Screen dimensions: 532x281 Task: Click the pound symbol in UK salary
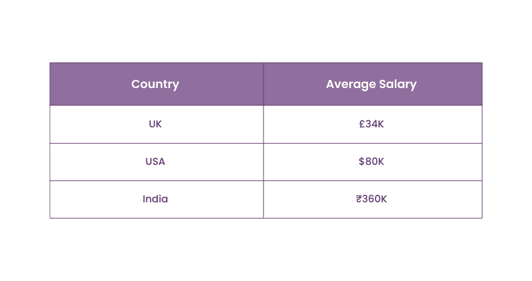[x=362, y=124]
